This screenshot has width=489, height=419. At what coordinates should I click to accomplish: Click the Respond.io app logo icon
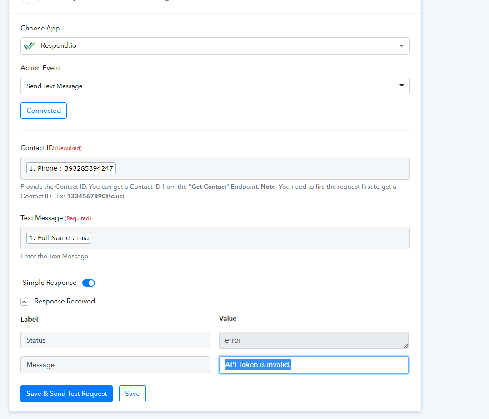(29, 46)
